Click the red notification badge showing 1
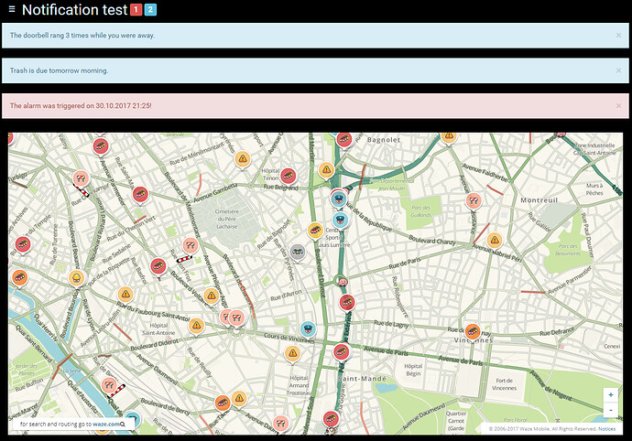Image resolution: width=632 pixels, height=441 pixels. [x=136, y=11]
